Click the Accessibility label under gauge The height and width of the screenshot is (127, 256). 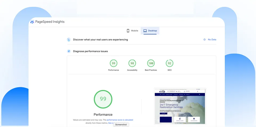coord(132,70)
